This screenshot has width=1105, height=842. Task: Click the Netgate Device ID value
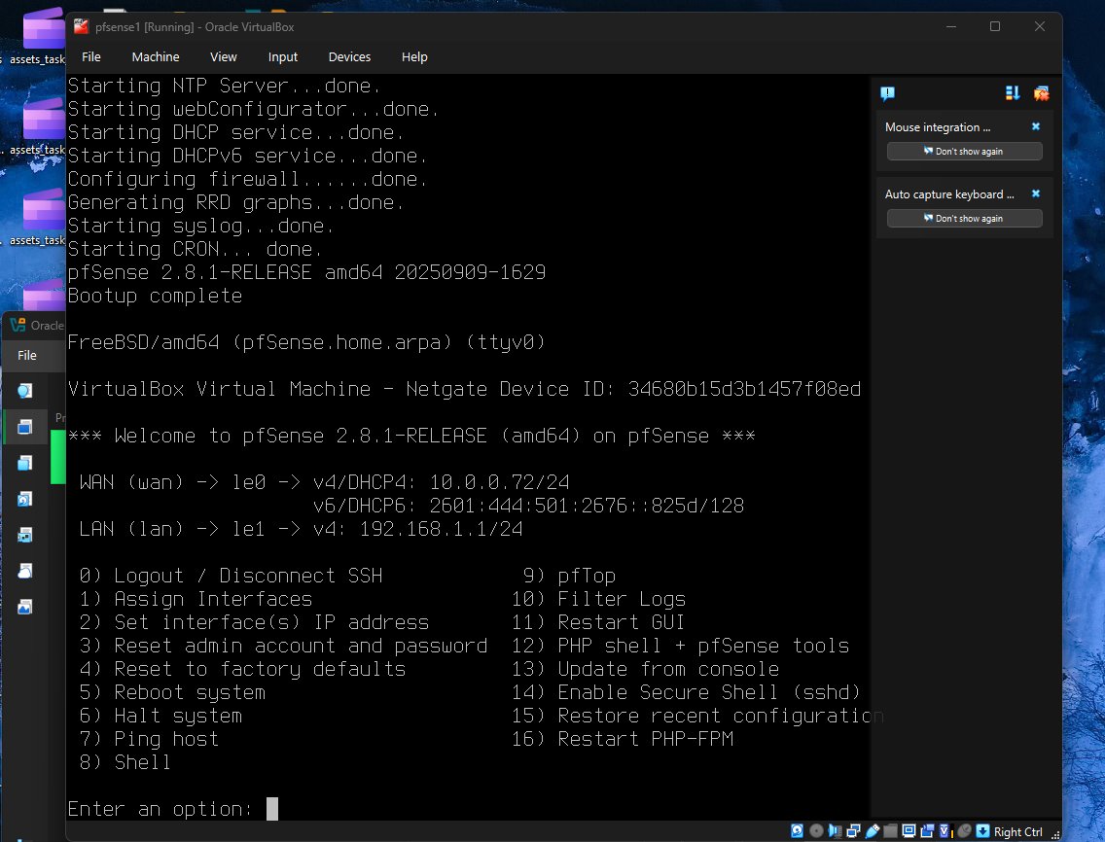[744, 389]
